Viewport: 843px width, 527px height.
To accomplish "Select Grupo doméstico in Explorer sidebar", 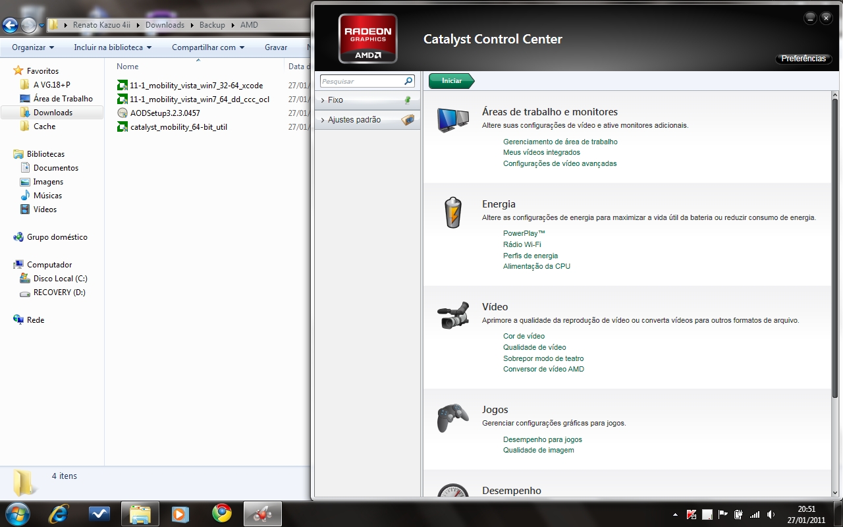I will [57, 237].
